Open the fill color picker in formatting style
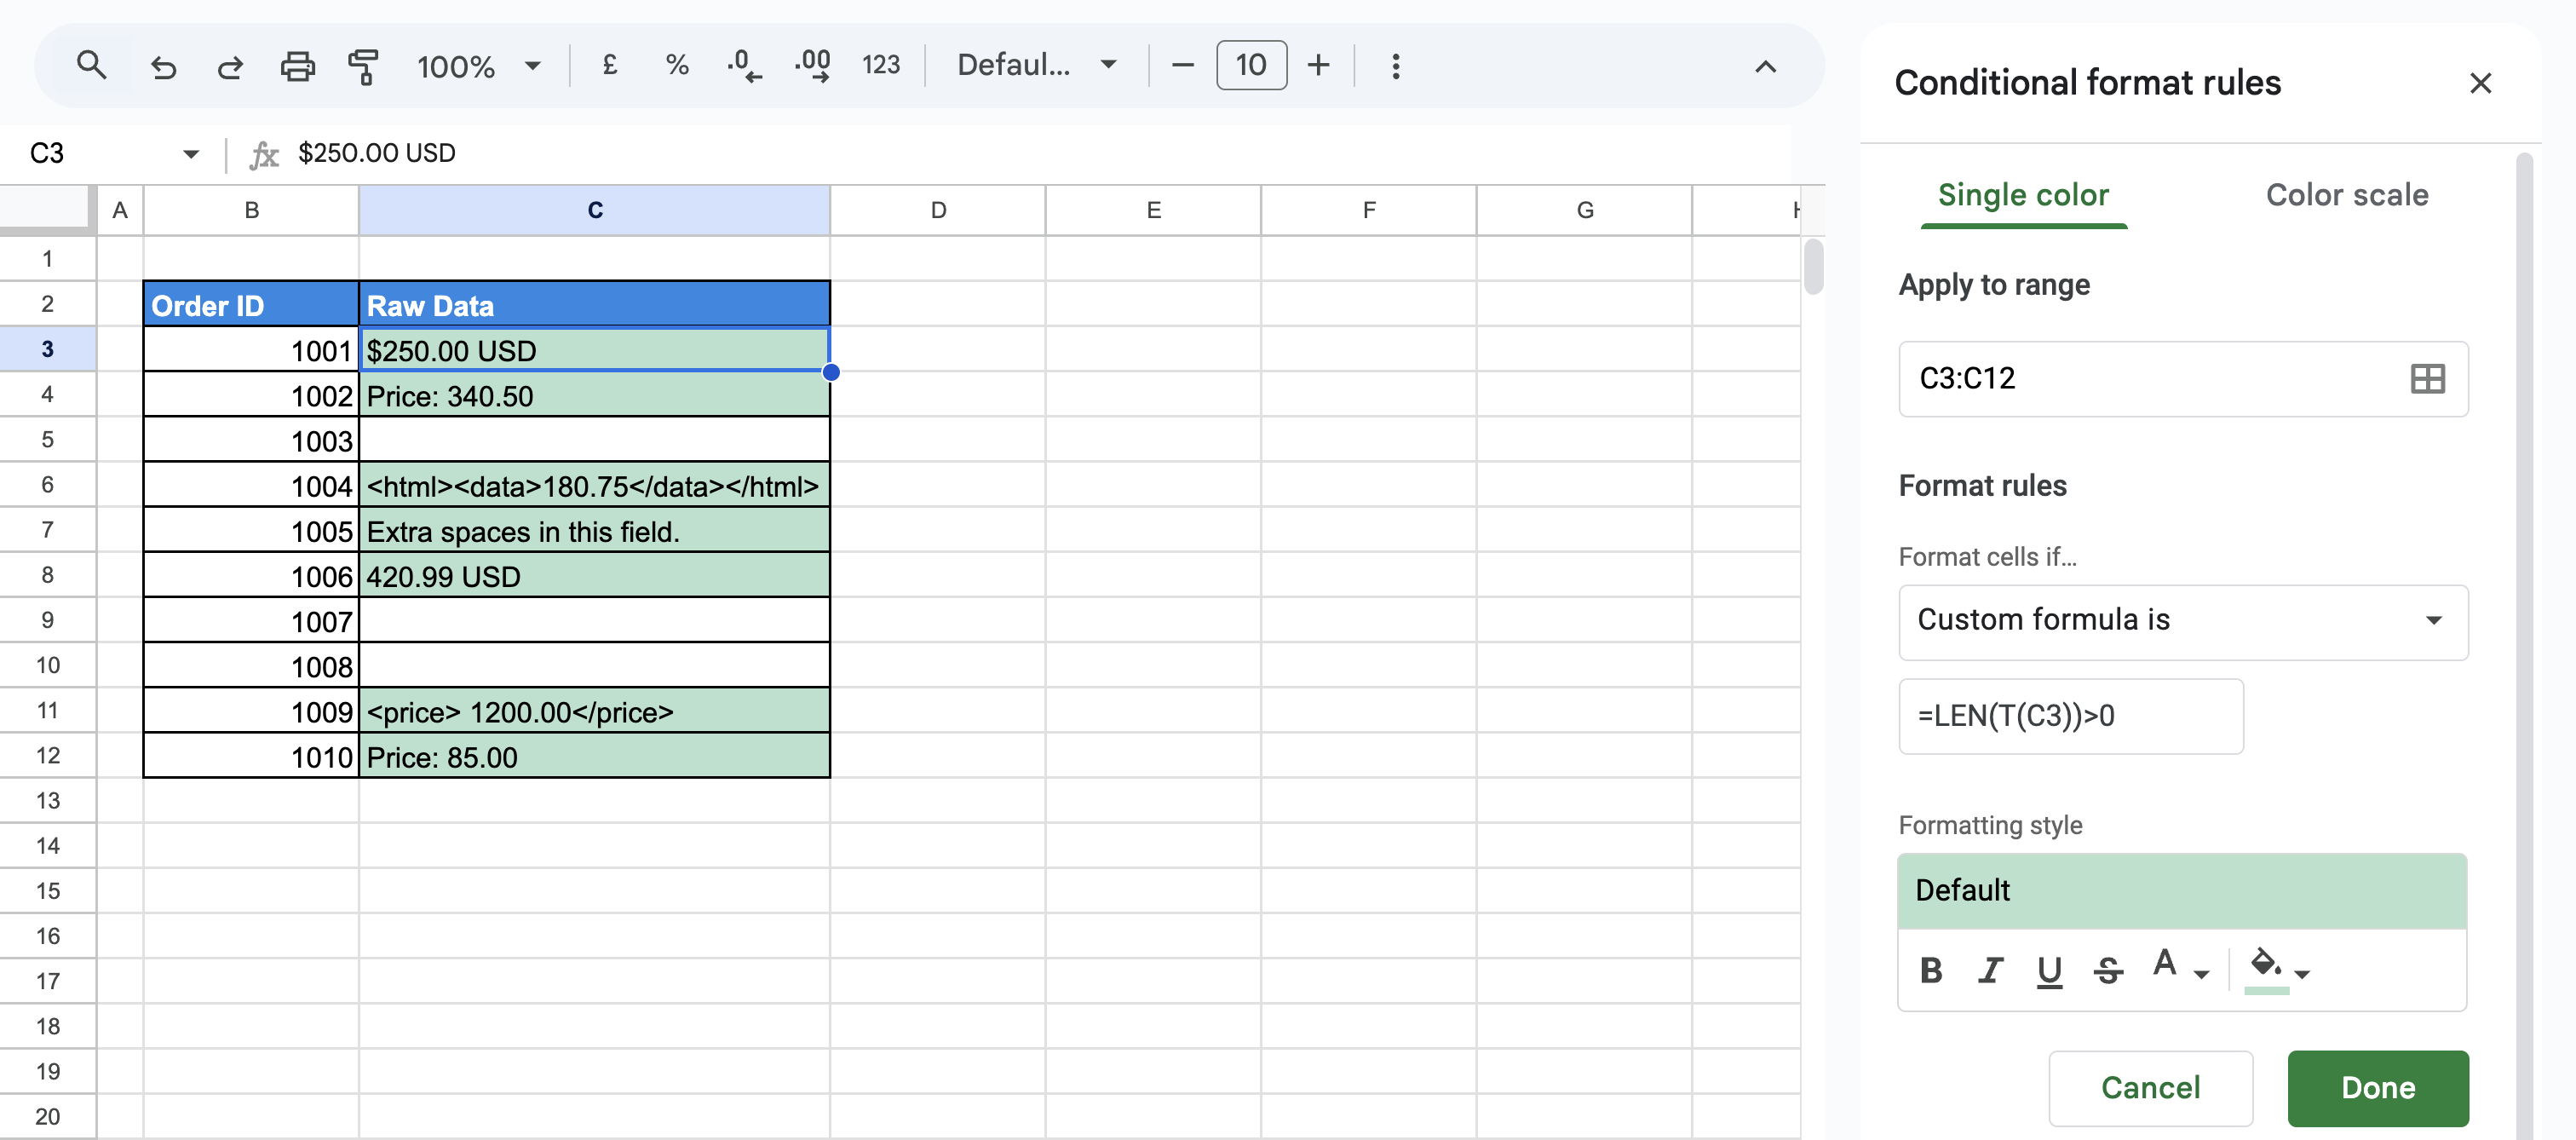The width and height of the screenshot is (2576, 1140). pyautogui.click(x=2278, y=969)
